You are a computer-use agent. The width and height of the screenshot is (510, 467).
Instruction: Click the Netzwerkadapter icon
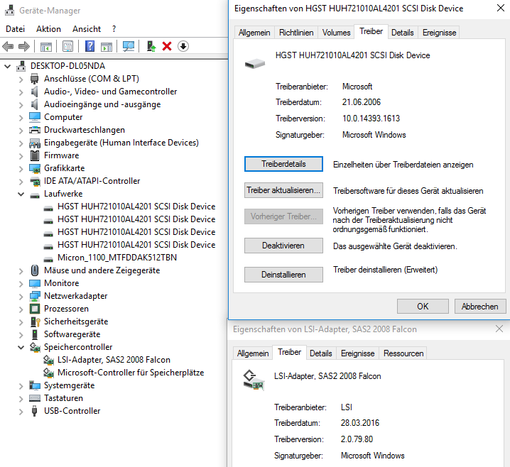point(35,296)
